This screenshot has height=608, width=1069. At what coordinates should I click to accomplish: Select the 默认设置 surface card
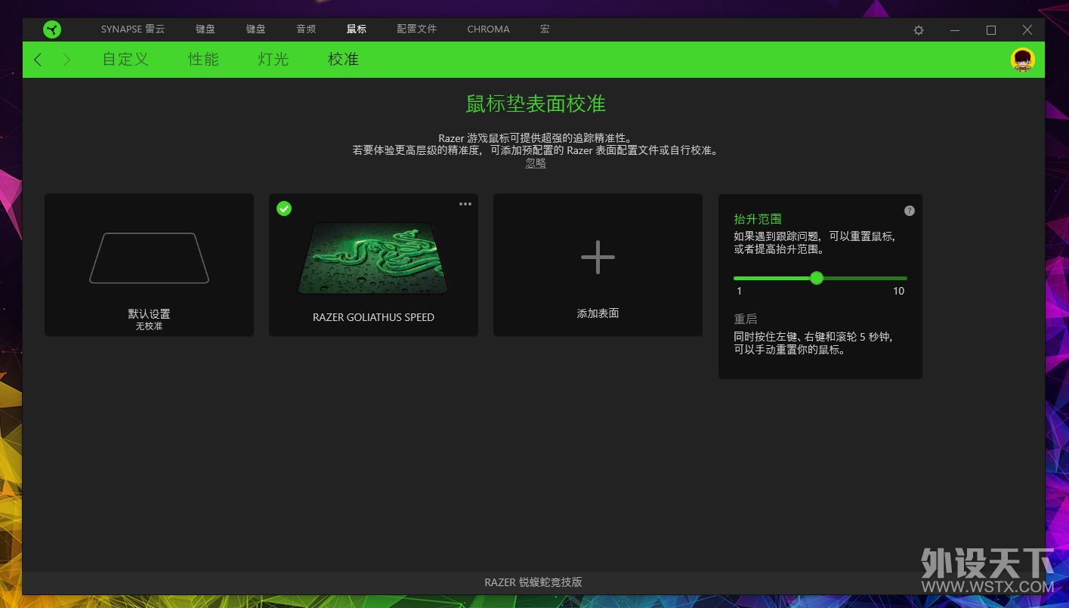149,265
